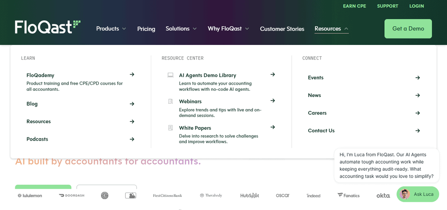The image size is (447, 210).
Task: Click the Therabody logo
Action: tap(211, 196)
